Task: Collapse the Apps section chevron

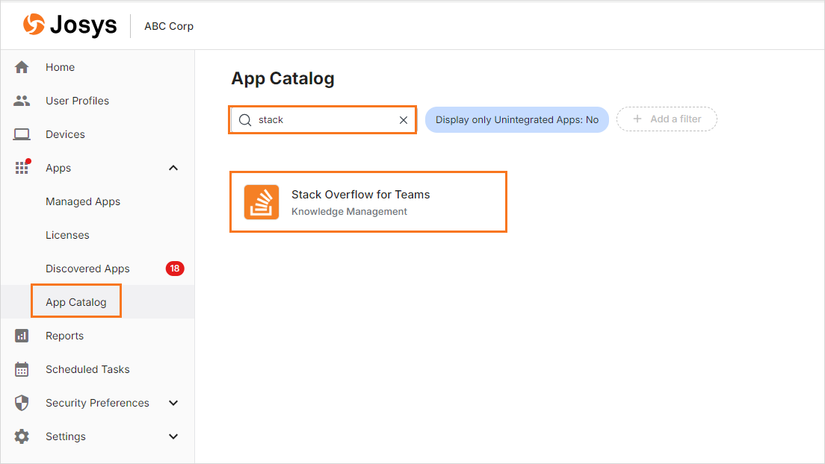Action: point(173,168)
